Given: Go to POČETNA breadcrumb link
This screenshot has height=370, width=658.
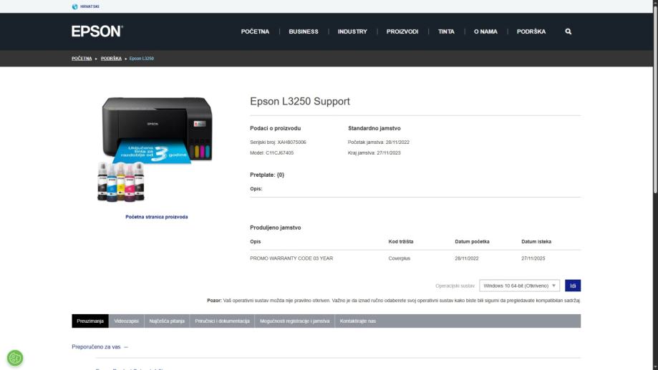Looking at the screenshot, I should [82, 59].
